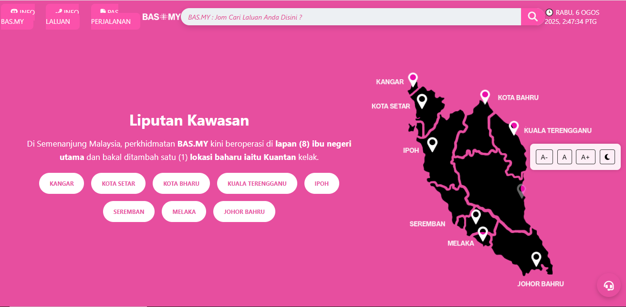626x307 pixels.
Task: Click the magnifying glass search button
Action: point(532,17)
